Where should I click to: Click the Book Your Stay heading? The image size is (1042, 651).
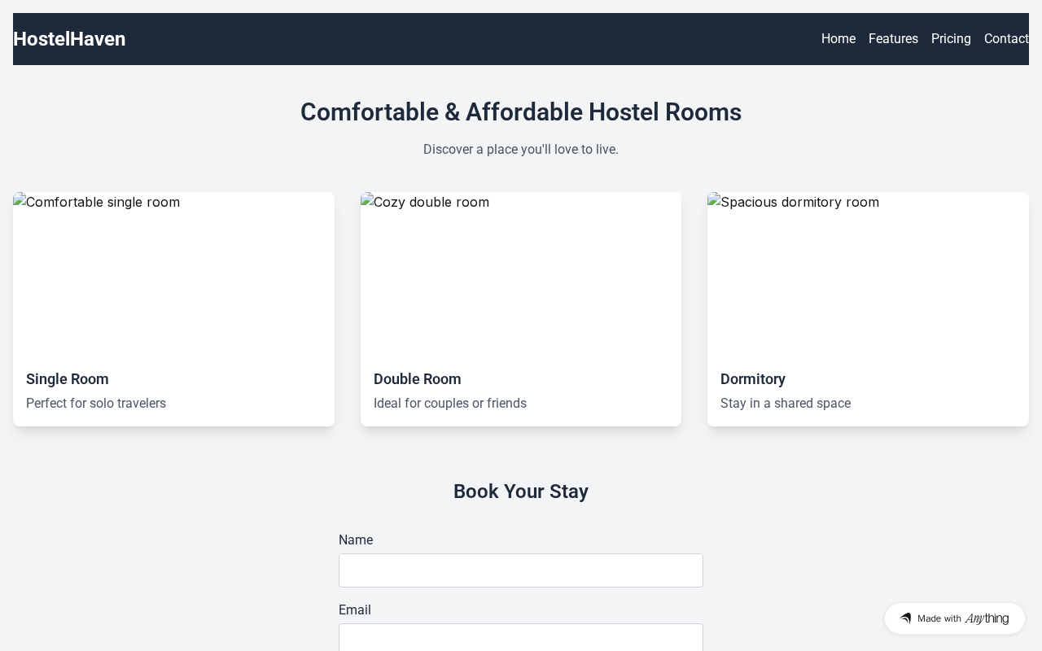click(x=521, y=492)
